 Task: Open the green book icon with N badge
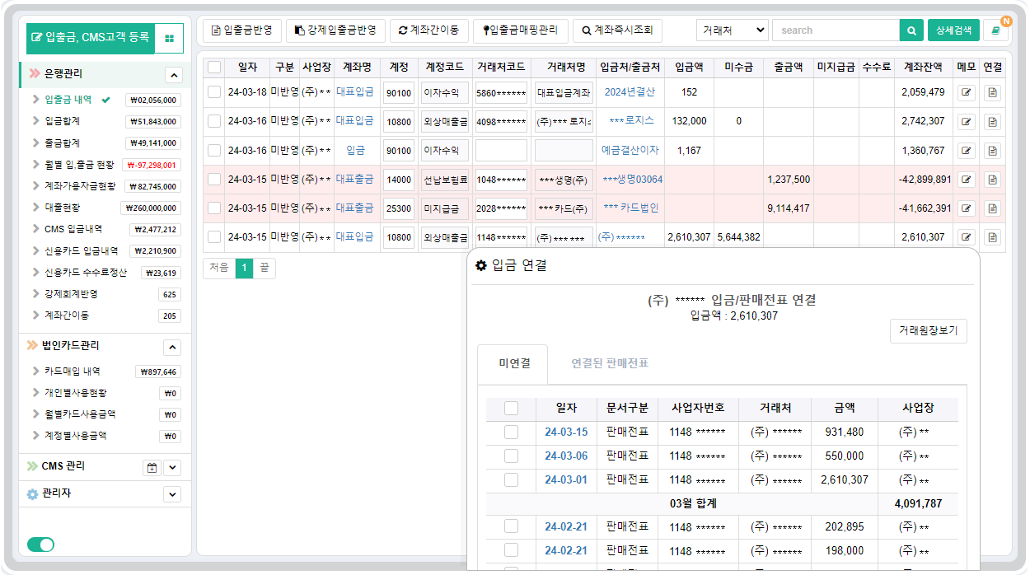996,30
